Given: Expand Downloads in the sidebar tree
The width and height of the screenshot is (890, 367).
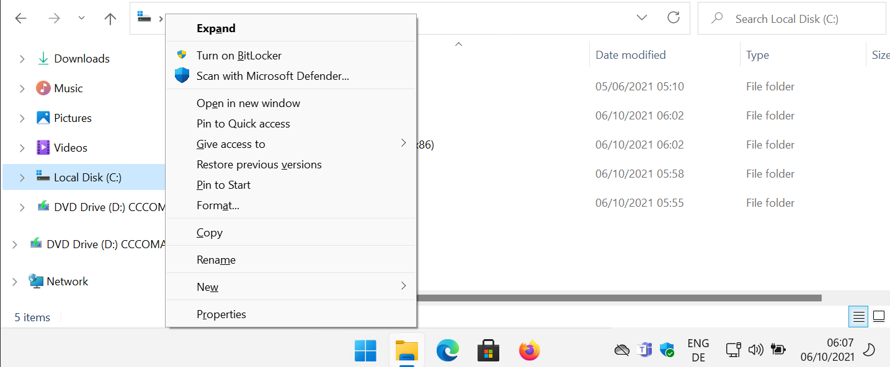Looking at the screenshot, I should point(20,58).
